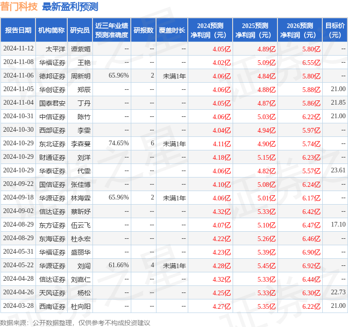The image size is (348, 327).
Task: Click the 最新盈利预测 heading
Action: click(x=70, y=7)
